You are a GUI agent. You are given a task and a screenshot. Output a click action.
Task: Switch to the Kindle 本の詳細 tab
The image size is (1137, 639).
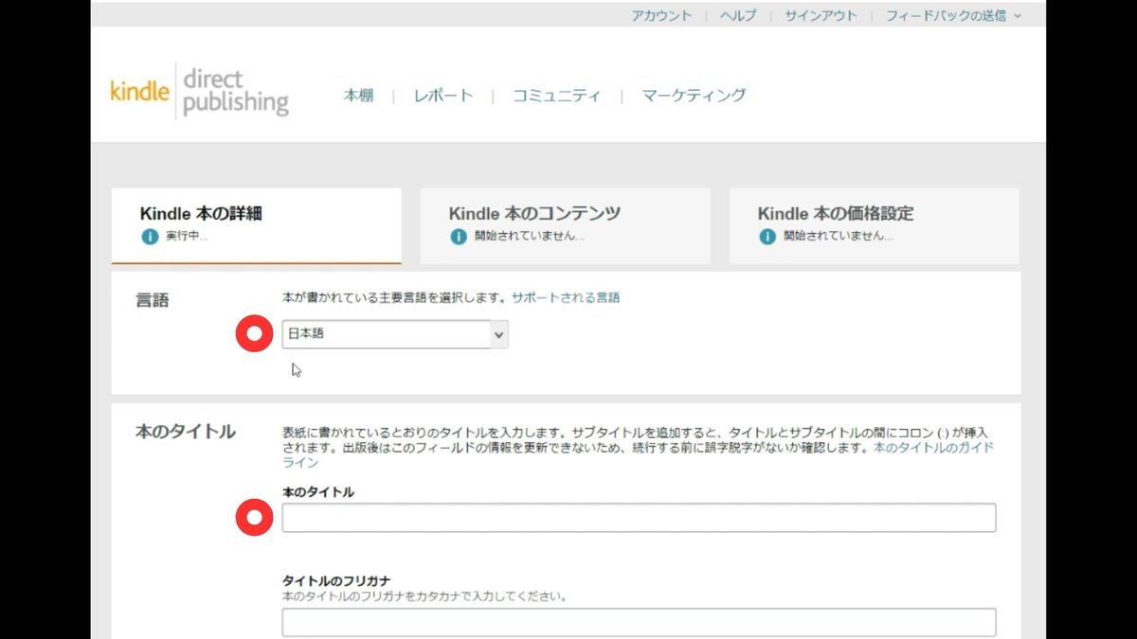[x=256, y=225]
